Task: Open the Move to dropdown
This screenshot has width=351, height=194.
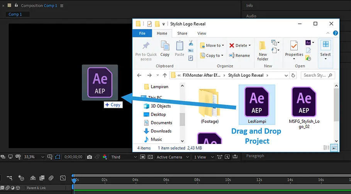Action: point(212,46)
